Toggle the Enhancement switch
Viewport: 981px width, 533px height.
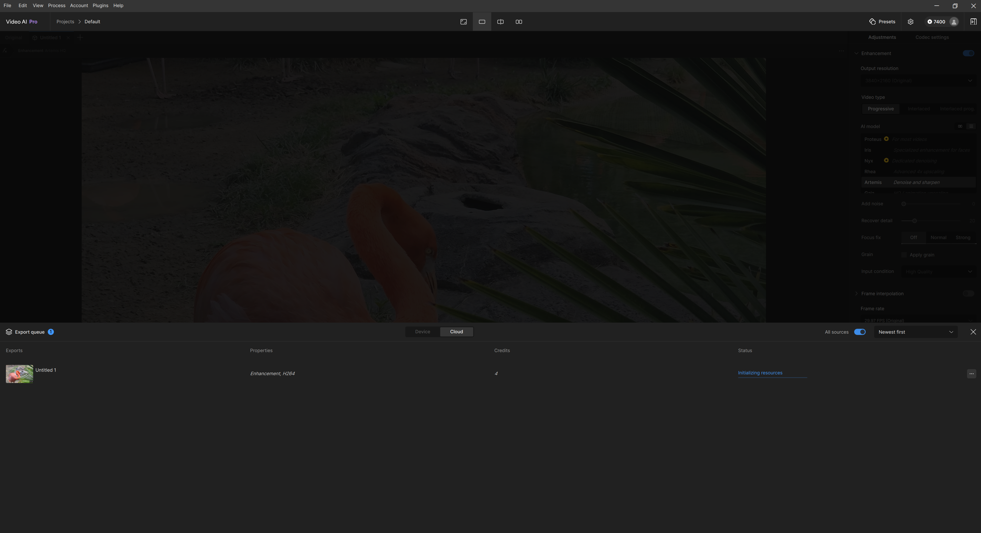968,53
